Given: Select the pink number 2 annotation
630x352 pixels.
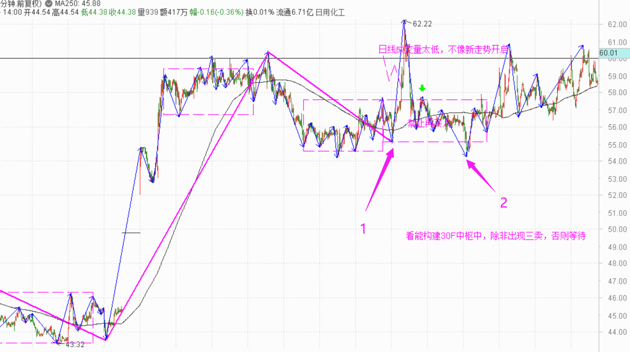Looking at the screenshot, I should click(x=504, y=203).
